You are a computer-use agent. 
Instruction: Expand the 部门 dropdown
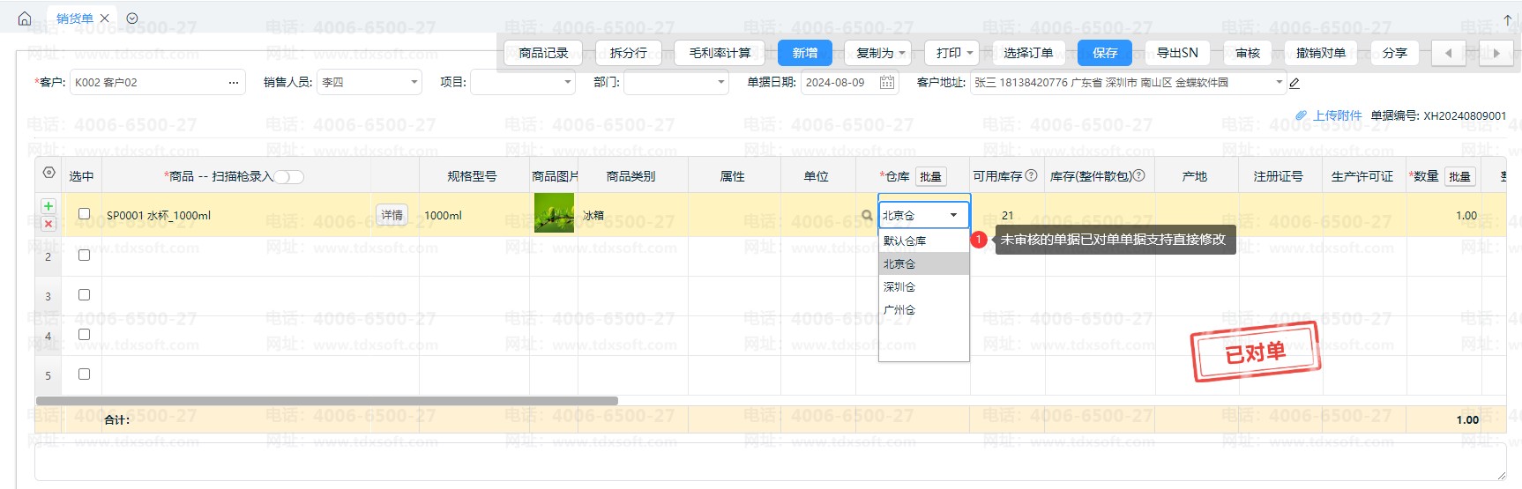click(720, 83)
